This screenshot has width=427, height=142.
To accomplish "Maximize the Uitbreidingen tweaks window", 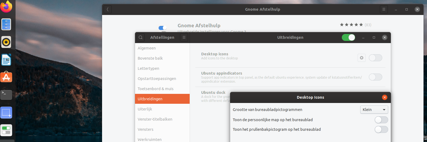I will point(374,37).
